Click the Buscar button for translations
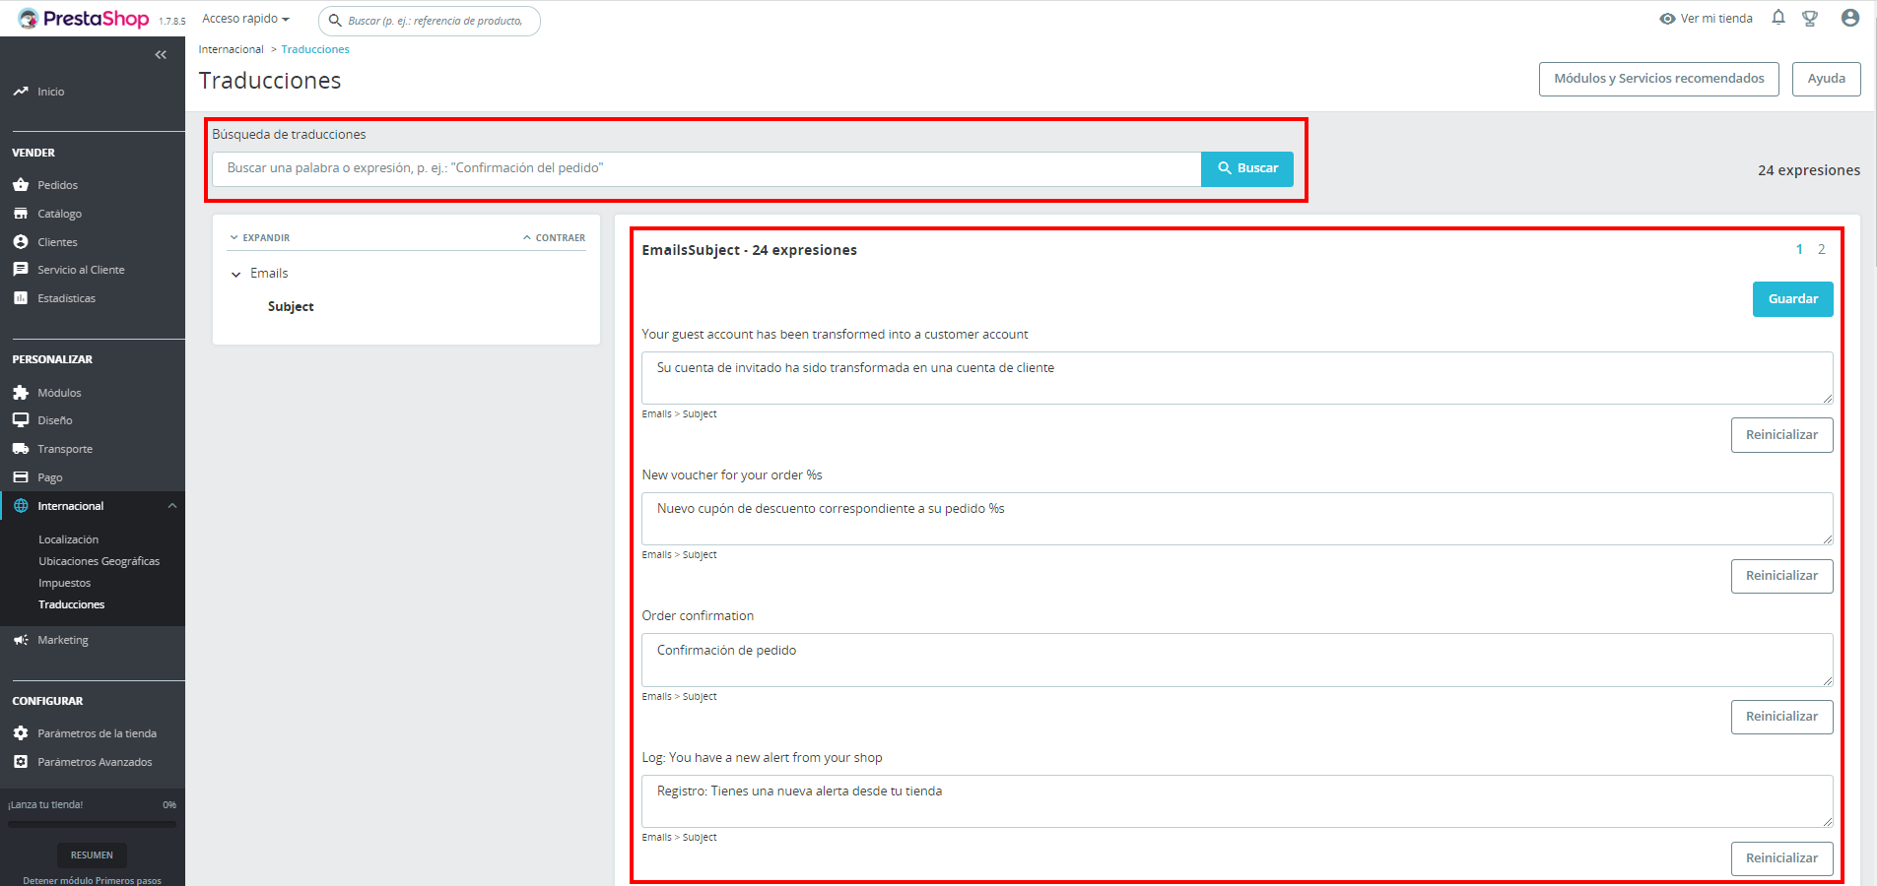Image resolution: width=1877 pixels, height=886 pixels. 1247,168
